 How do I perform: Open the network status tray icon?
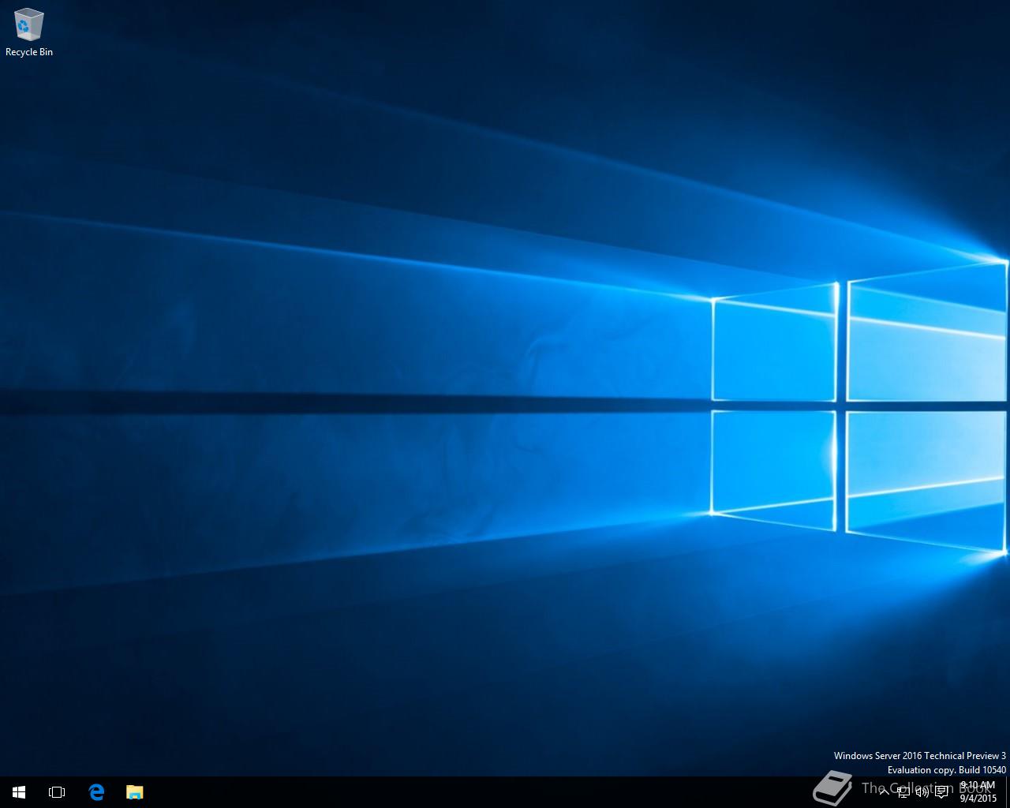(903, 792)
